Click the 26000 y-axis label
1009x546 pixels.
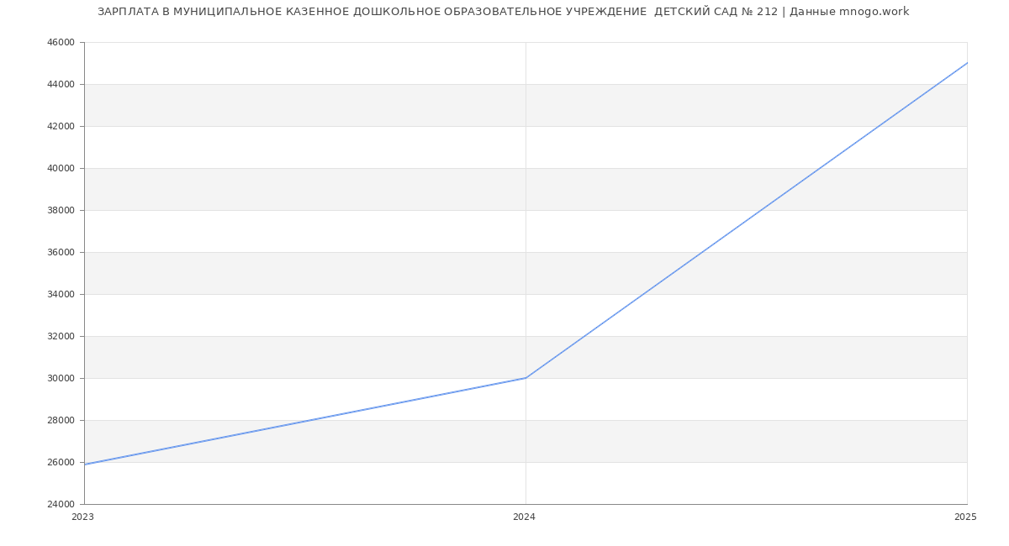pyautogui.click(x=62, y=462)
